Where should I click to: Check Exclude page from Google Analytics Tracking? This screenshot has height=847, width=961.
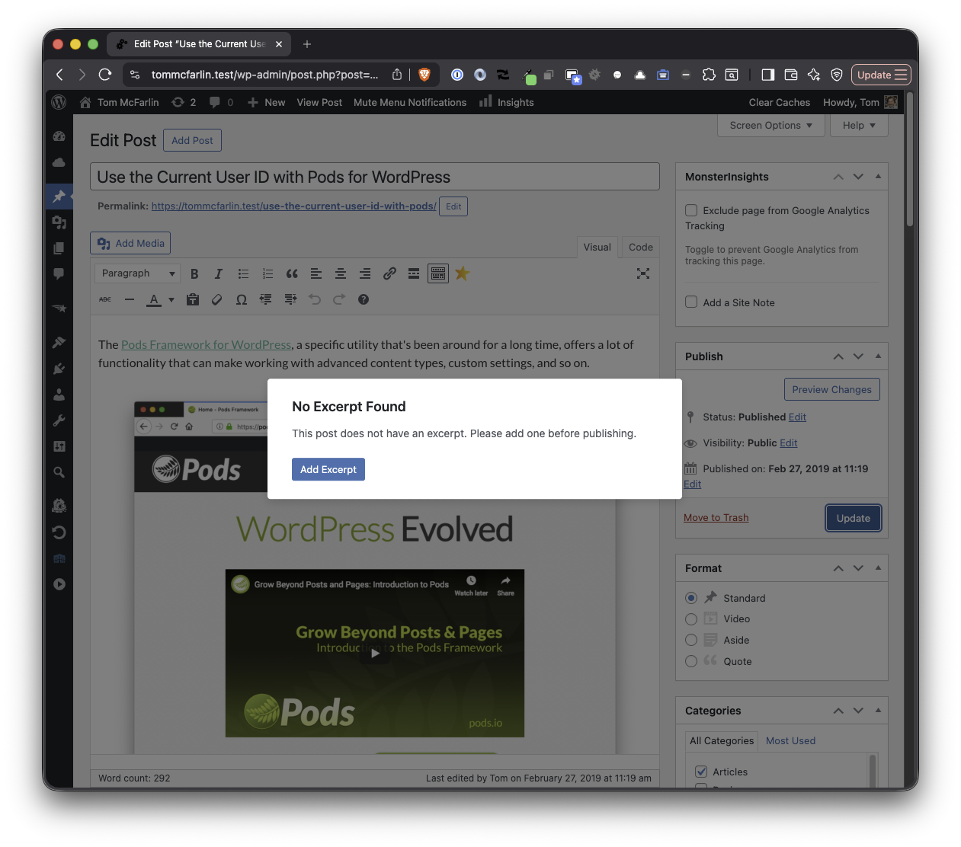tap(691, 210)
